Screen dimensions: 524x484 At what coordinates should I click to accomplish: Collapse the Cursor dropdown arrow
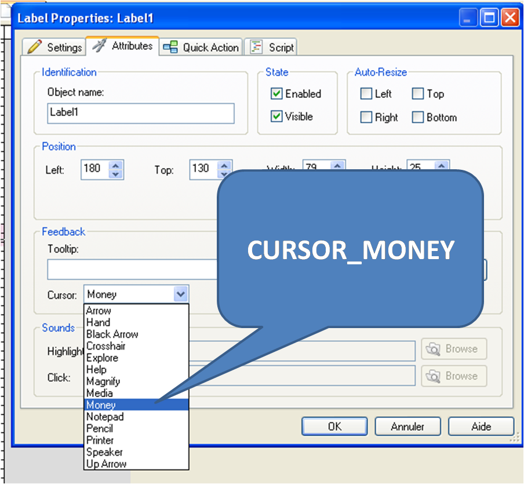coord(181,294)
